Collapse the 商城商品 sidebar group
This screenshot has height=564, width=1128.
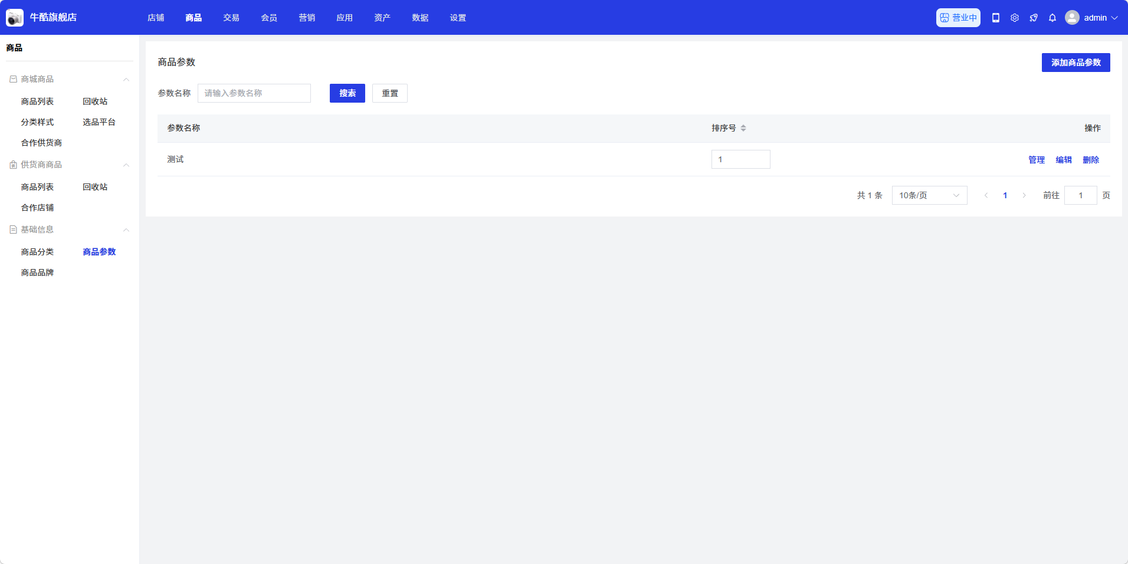point(126,79)
